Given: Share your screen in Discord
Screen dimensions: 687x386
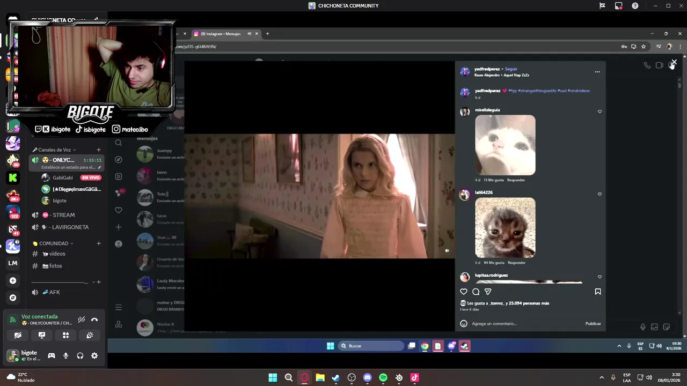Looking at the screenshot, I should [x=42, y=335].
